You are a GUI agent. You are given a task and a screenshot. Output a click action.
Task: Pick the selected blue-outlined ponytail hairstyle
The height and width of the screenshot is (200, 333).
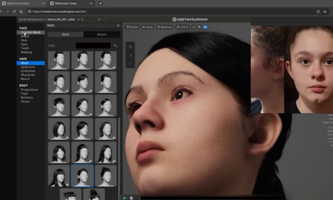pos(82,176)
